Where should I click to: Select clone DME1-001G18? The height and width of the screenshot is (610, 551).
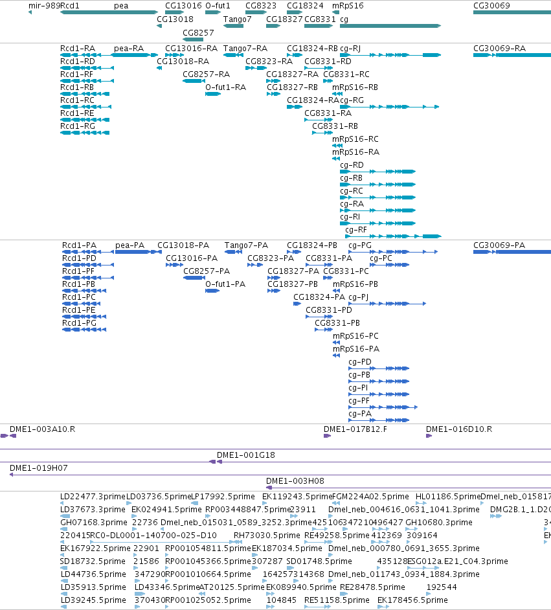point(246,455)
